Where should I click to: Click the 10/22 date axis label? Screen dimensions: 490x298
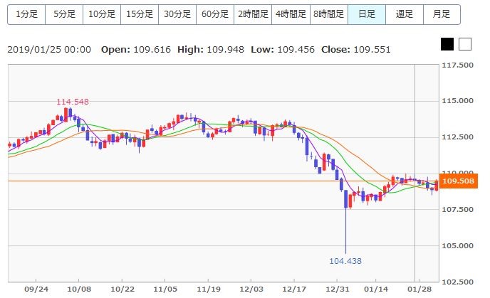tap(123, 289)
